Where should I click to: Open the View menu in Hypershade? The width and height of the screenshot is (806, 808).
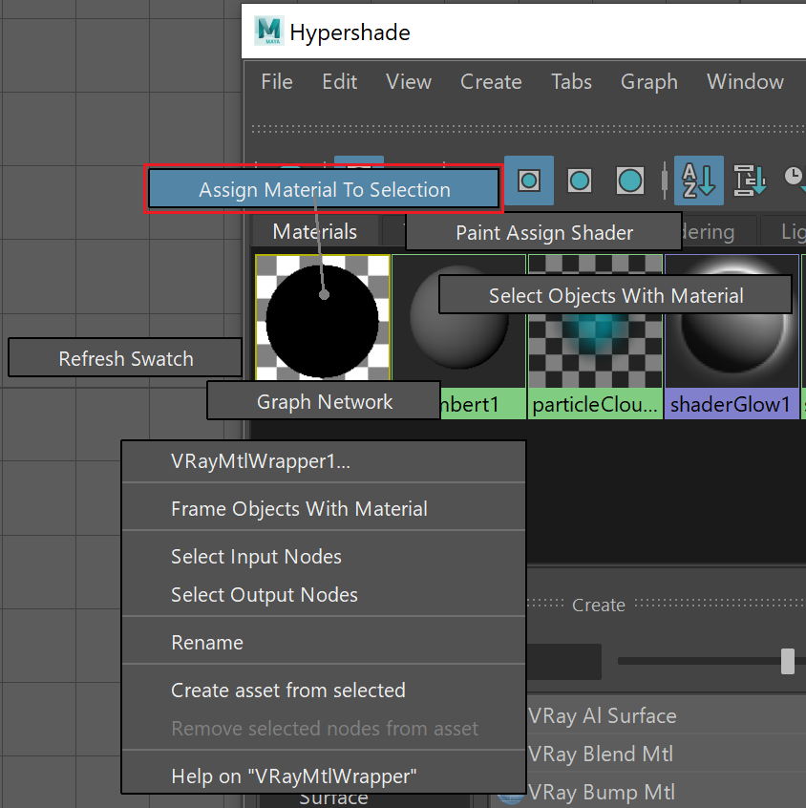(x=409, y=81)
